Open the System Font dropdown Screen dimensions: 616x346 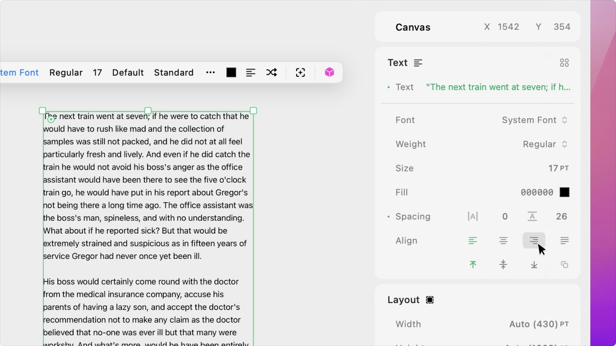[535, 120]
